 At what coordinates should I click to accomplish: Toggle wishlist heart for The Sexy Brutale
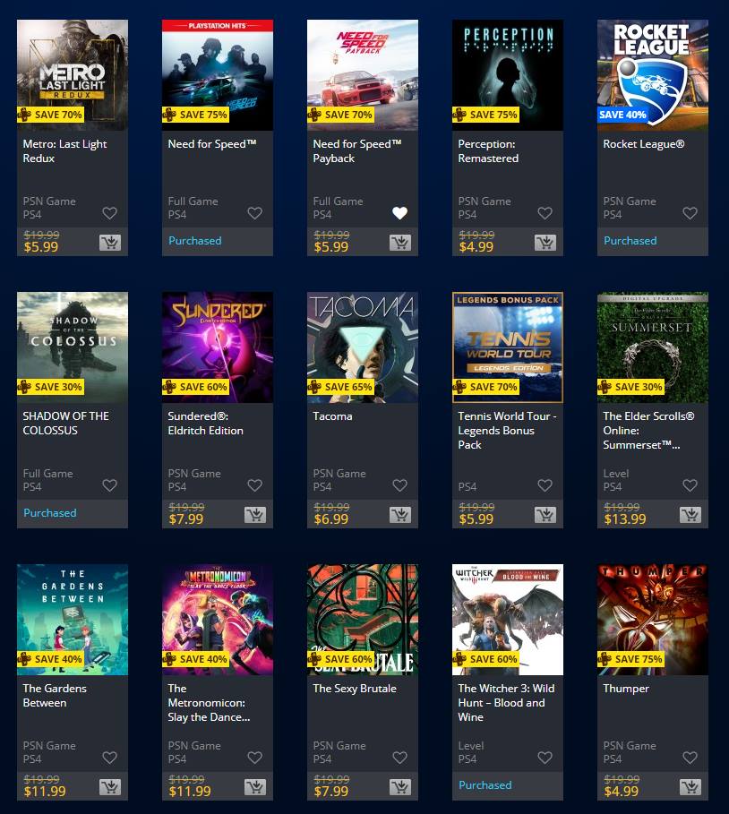pos(399,758)
